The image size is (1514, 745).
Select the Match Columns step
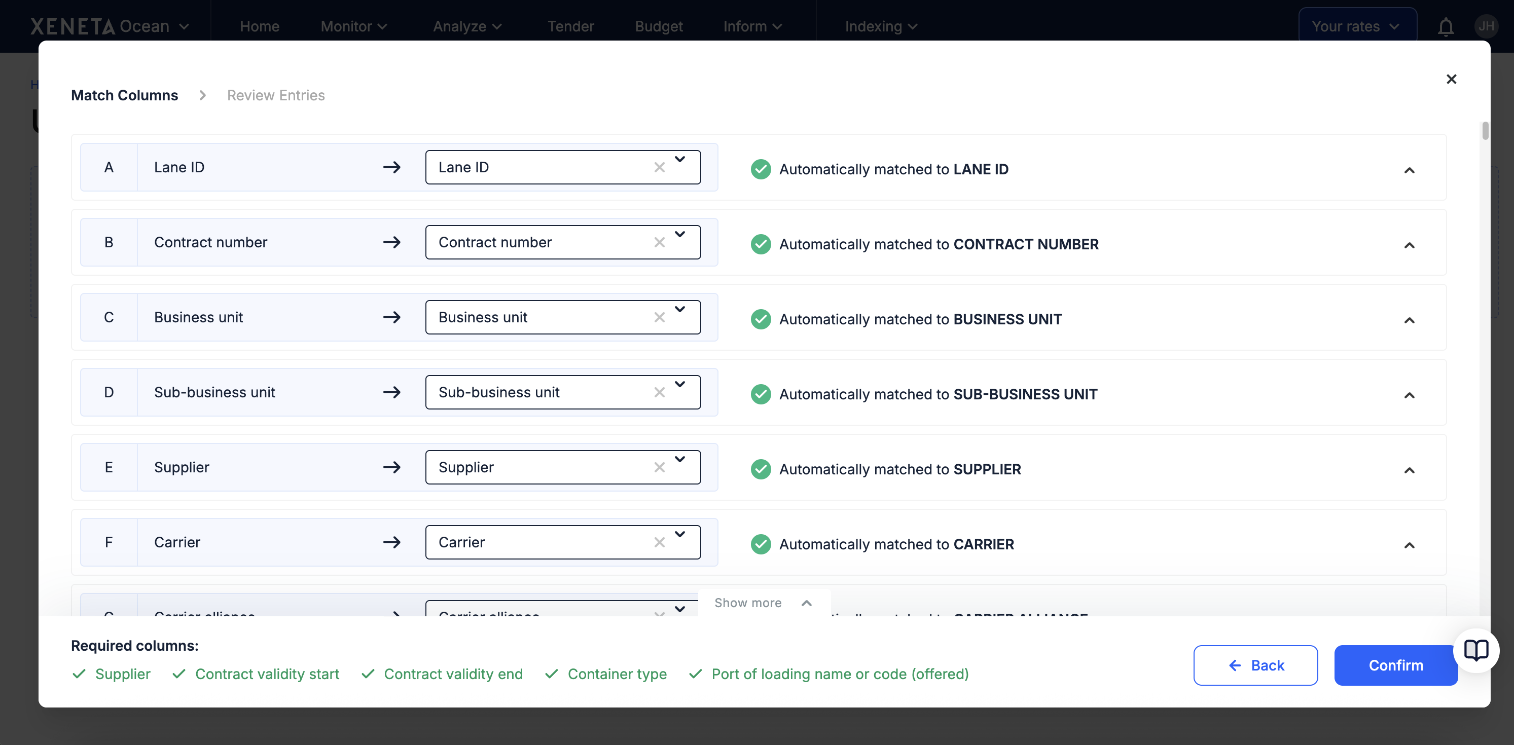point(124,95)
